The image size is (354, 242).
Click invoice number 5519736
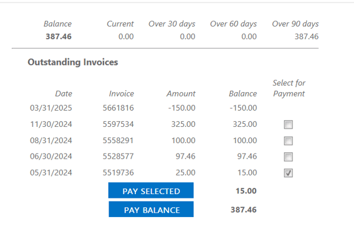click(x=118, y=172)
